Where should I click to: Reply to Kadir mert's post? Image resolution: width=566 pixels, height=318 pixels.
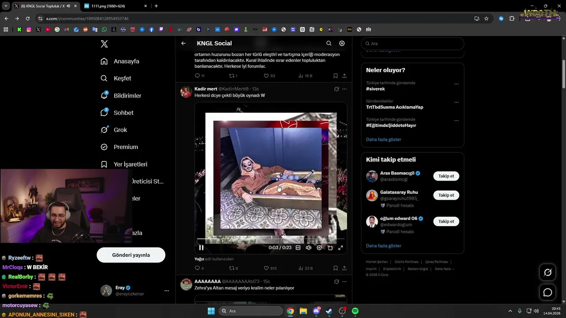click(199, 268)
